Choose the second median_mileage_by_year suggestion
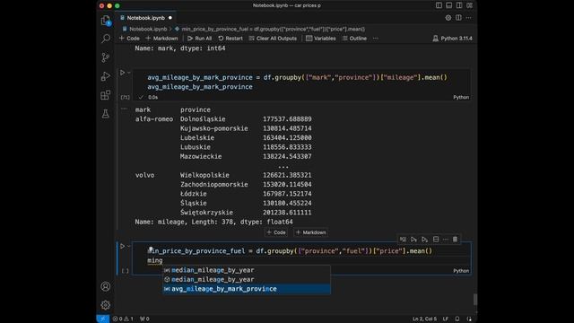 (x=247, y=279)
